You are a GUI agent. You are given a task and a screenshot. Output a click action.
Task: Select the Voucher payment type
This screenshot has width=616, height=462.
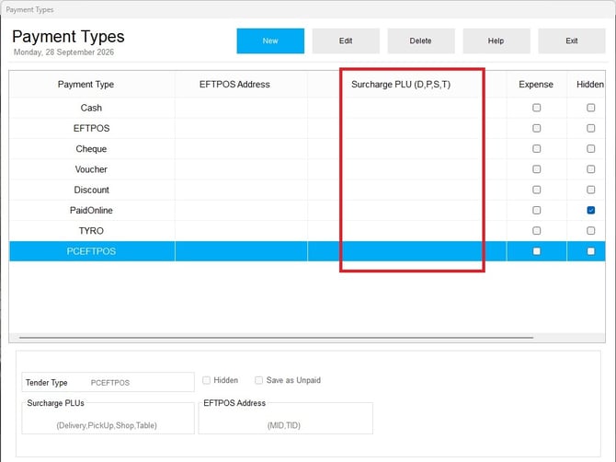tap(307, 169)
